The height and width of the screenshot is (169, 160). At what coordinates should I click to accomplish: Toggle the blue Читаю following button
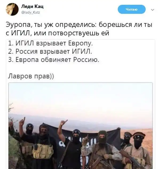(131, 9)
